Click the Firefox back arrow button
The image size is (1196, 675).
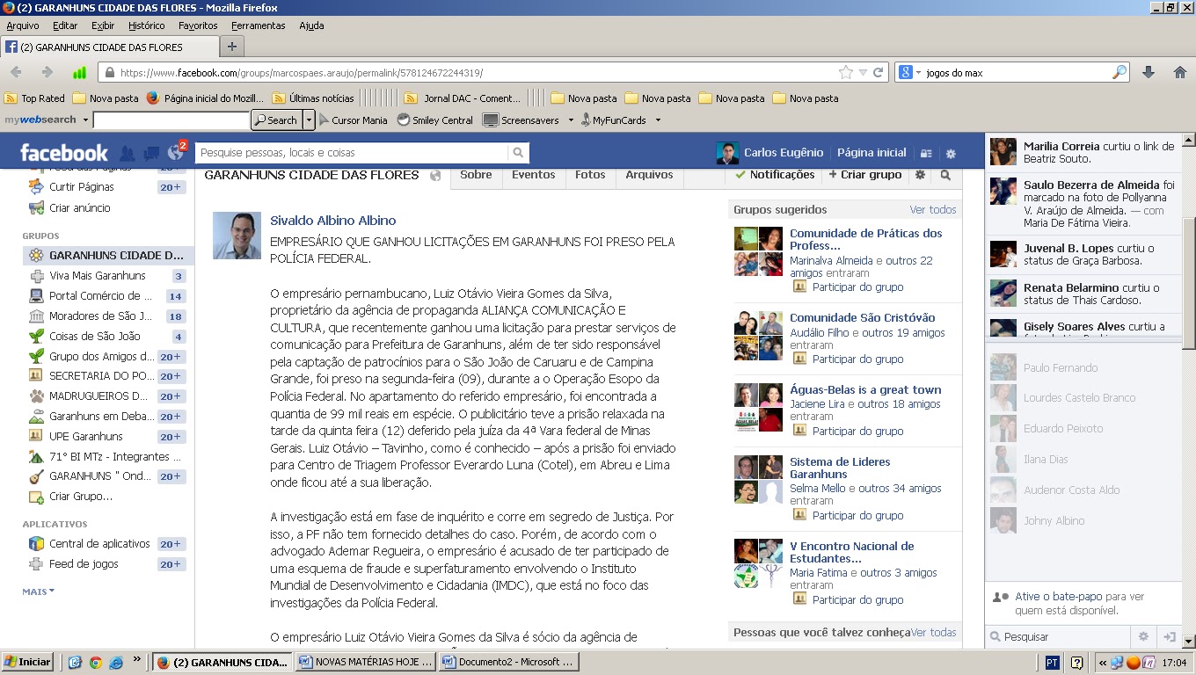(x=17, y=72)
